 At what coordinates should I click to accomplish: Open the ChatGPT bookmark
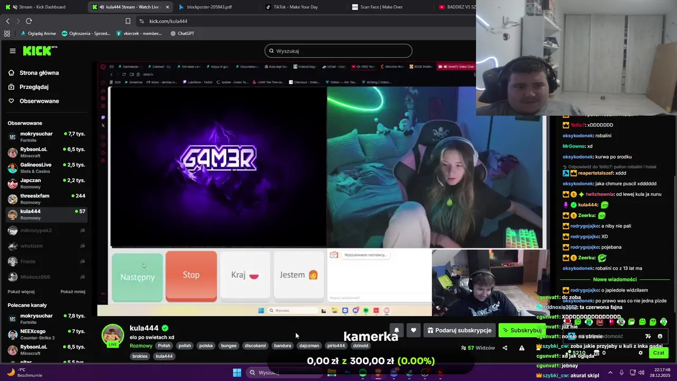pyautogui.click(x=182, y=33)
